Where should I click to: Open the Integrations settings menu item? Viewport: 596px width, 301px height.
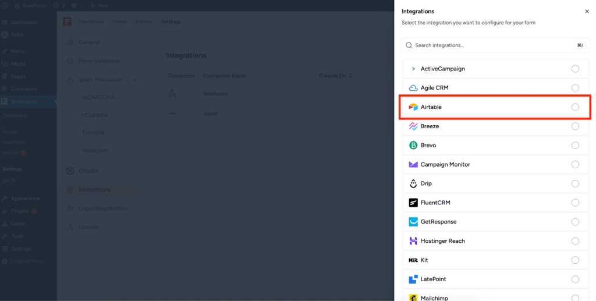(102, 190)
